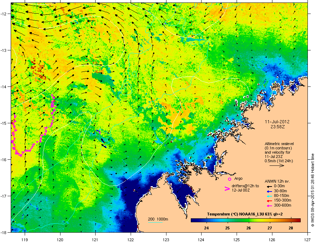Image resolution: width=315 pixels, height=243 pixels.
Task: Click the 'Altimetric sealevel' legend text
Action: 279,144
